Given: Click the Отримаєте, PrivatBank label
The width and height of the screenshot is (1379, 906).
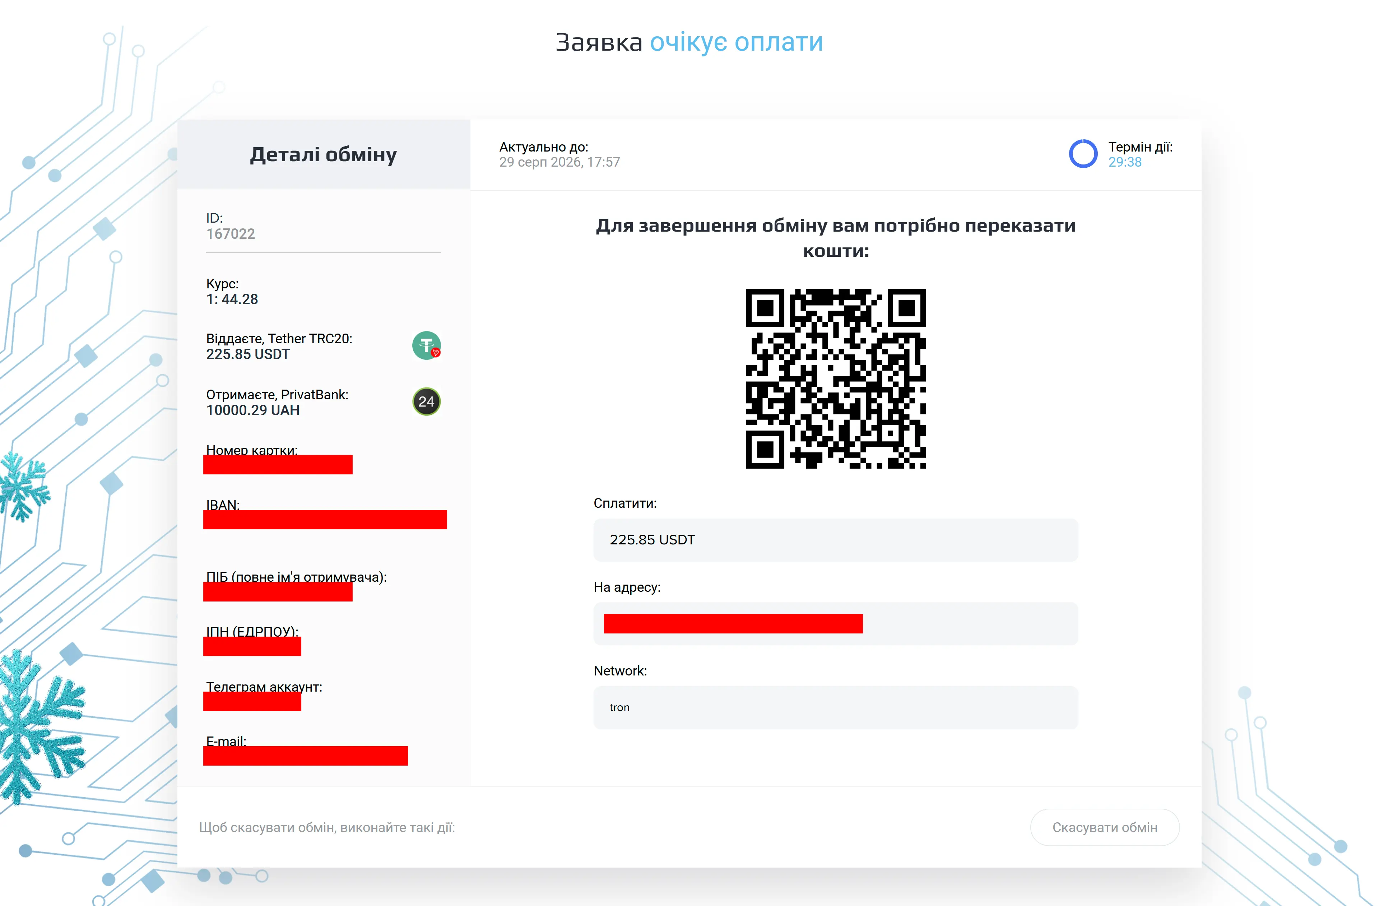Looking at the screenshot, I should coord(278,395).
